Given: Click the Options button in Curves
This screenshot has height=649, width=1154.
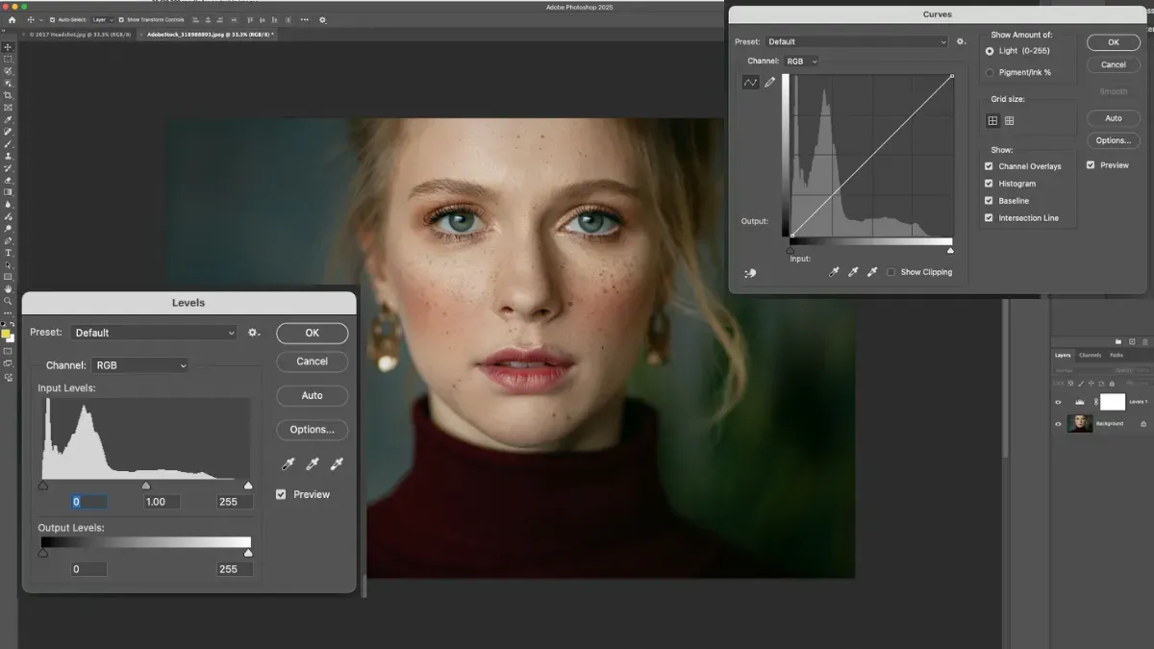Looking at the screenshot, I should tap(1114, 140).
